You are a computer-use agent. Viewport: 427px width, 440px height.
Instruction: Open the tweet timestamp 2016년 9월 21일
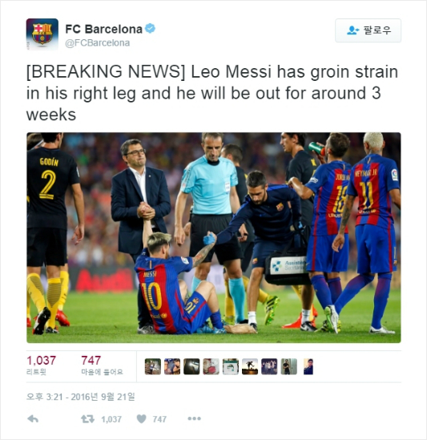[81, 397]
